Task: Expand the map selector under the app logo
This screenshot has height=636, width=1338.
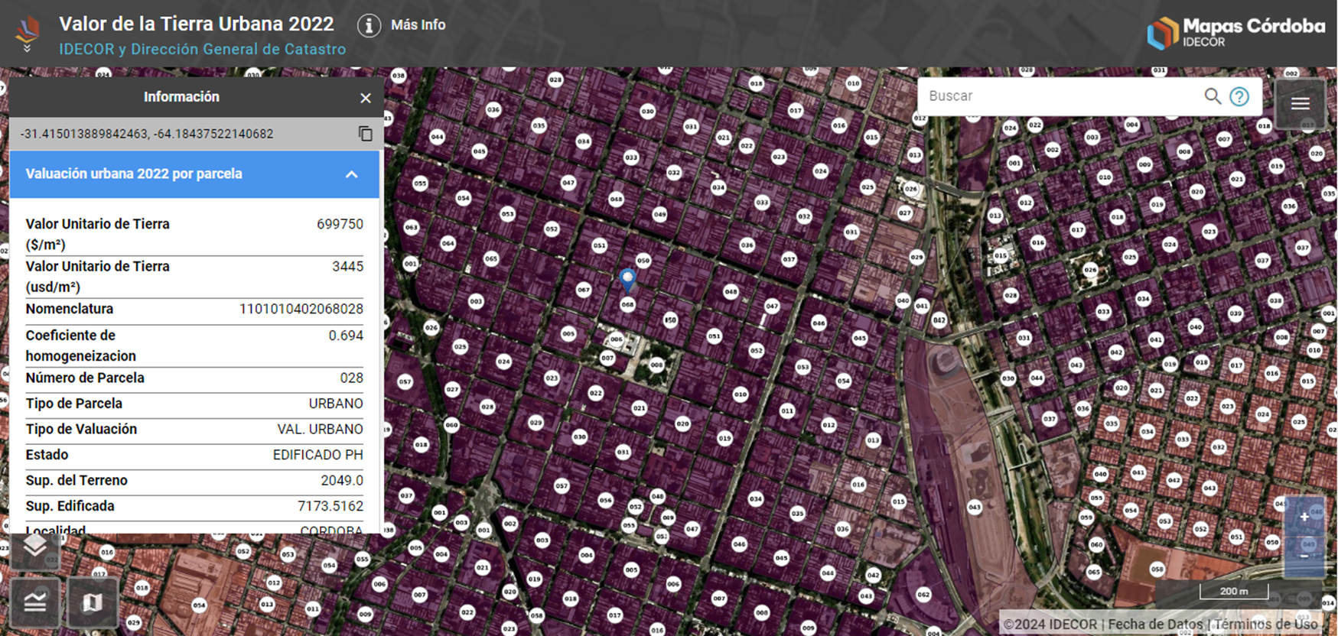Action: [x=28, y=48]
